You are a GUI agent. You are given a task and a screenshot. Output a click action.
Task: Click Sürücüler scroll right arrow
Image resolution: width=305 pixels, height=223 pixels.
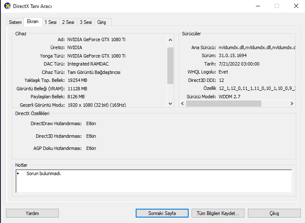(292, 104)
